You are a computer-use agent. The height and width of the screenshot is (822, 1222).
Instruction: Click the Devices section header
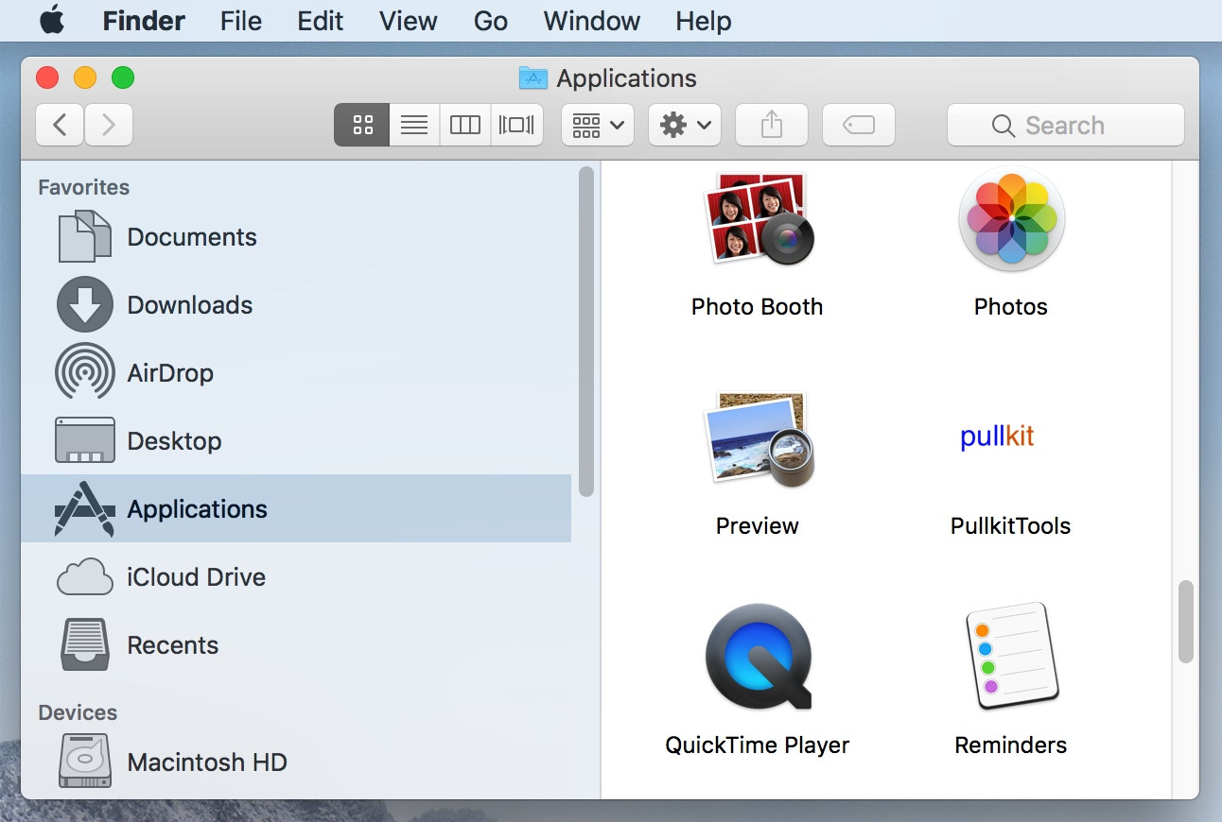point(79,712)
